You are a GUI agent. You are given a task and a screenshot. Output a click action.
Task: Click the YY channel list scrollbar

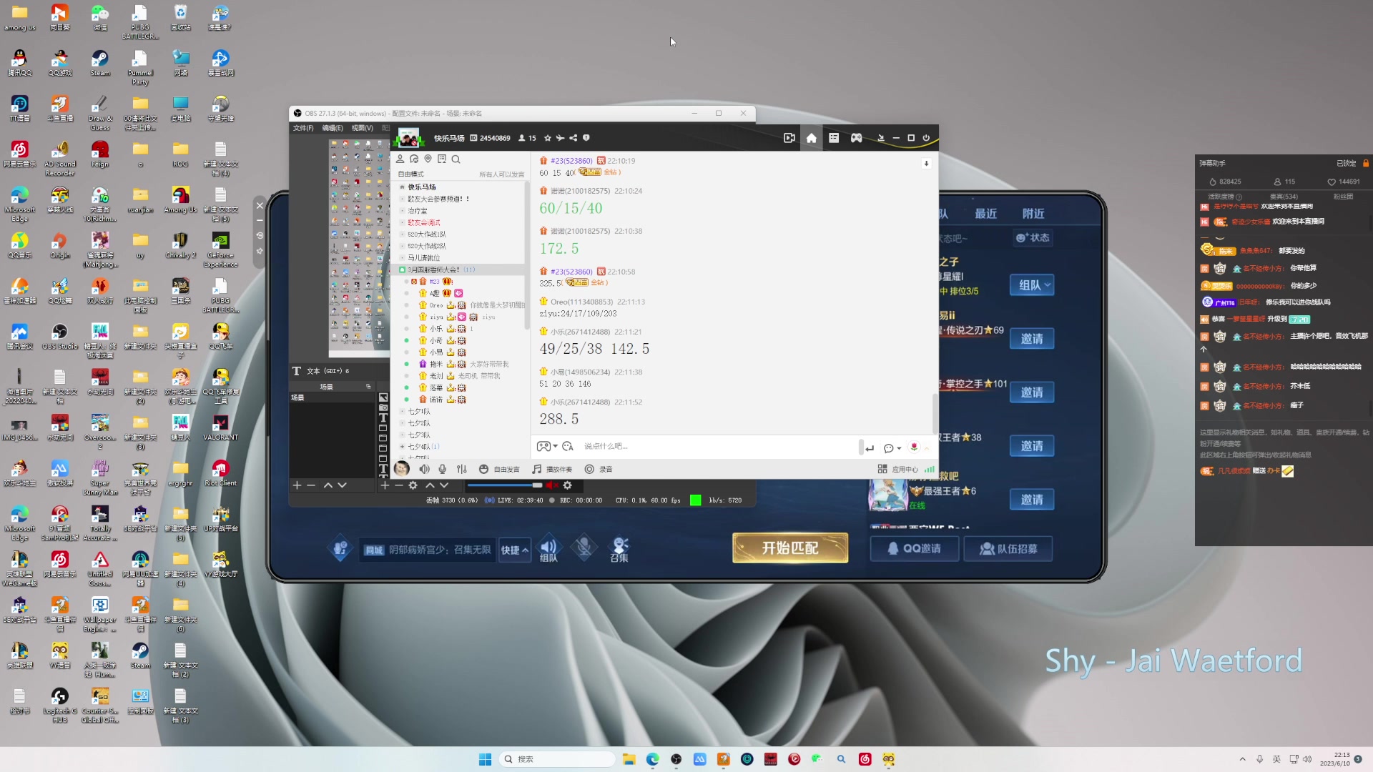(x=527, y=254)
